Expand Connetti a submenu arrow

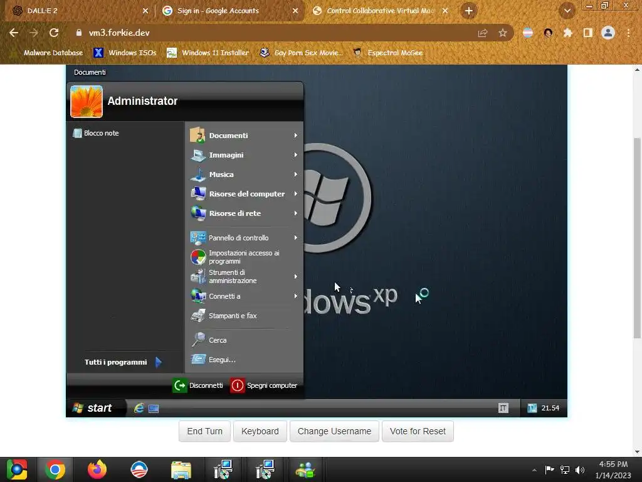click(295, 296)
